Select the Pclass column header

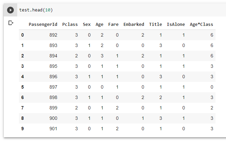70,25
